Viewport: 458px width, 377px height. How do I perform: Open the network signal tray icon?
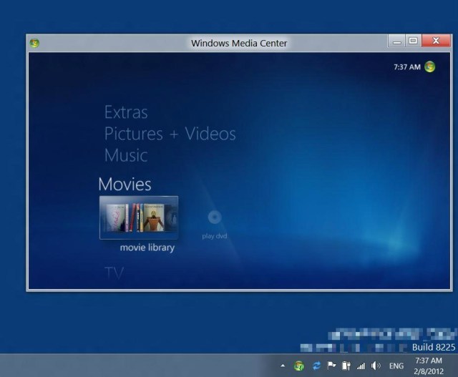[361, 366]
